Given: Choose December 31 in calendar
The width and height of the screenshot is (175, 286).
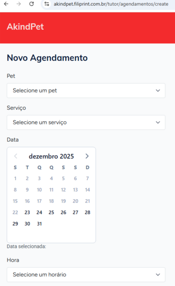Looking at the screenshot, I should pyautogui.click(x=39, y=224).
